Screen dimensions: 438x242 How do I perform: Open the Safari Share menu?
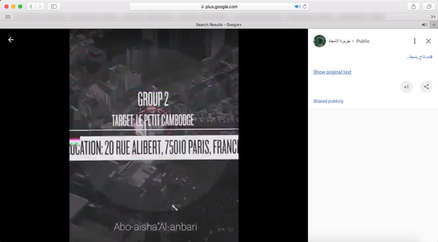tap(413, 7)
